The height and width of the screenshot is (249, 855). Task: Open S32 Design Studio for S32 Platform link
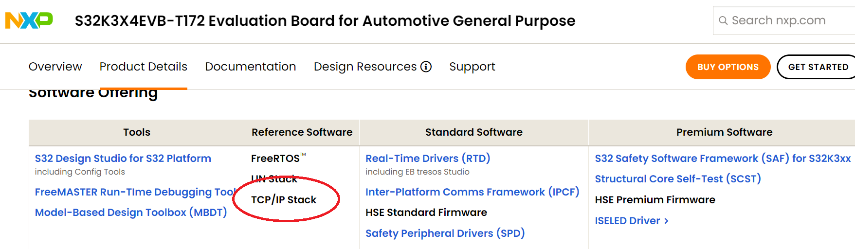[123, 159]
